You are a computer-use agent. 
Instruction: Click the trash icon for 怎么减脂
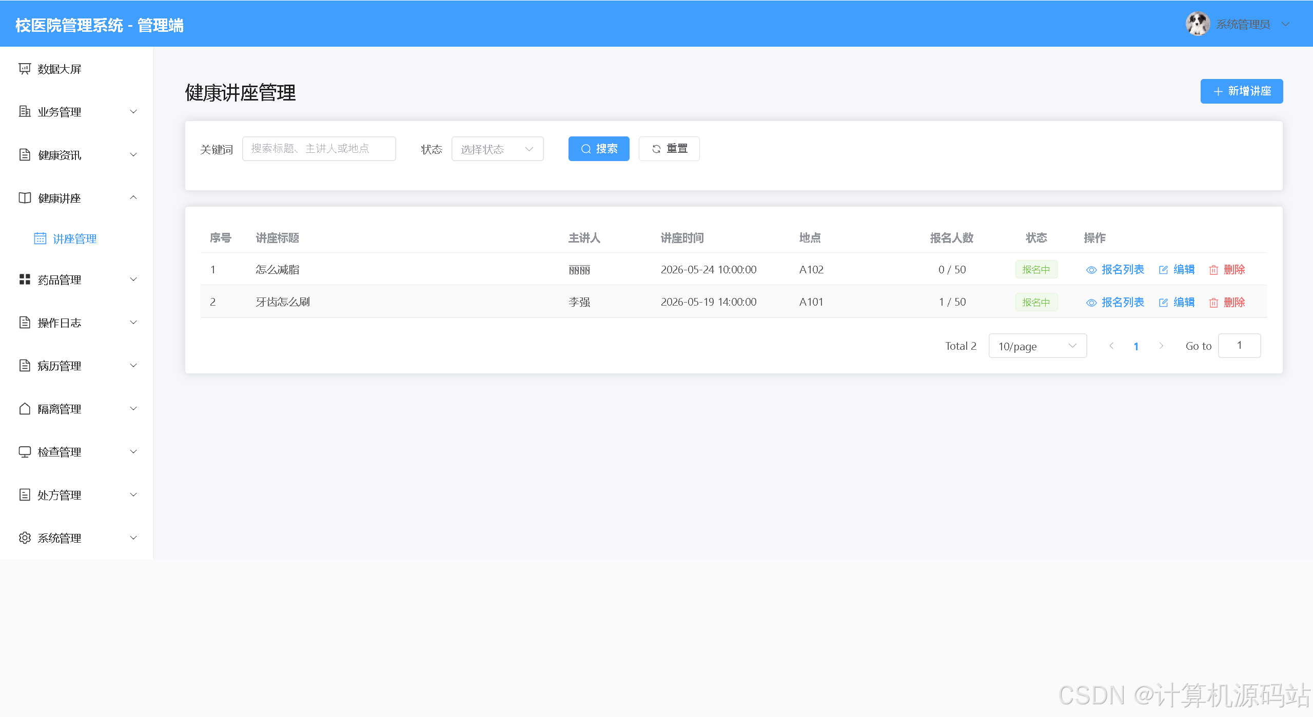tap(1213, 270)
